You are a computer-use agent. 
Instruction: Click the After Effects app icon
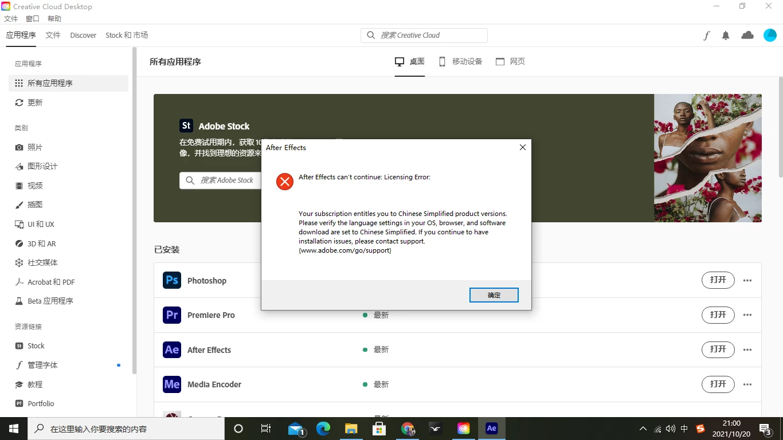coord(172,349)
